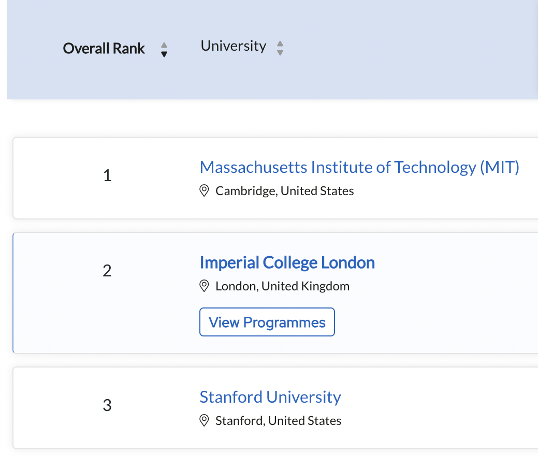This screenshot has width=538, height=470.
Task: Click the Overall Rank column header
Action: coord(104,49)
